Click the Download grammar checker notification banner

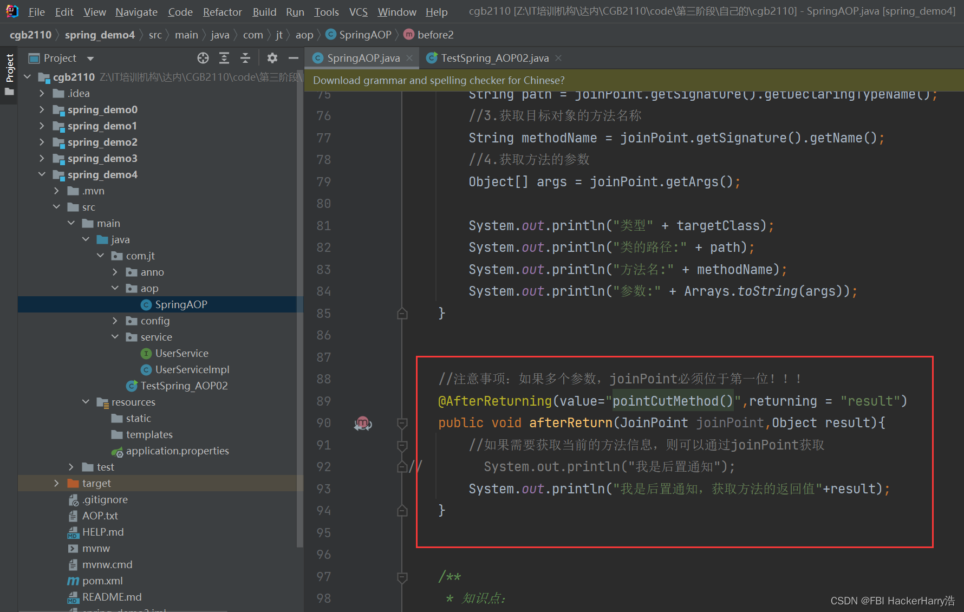[x=439, y=80]
